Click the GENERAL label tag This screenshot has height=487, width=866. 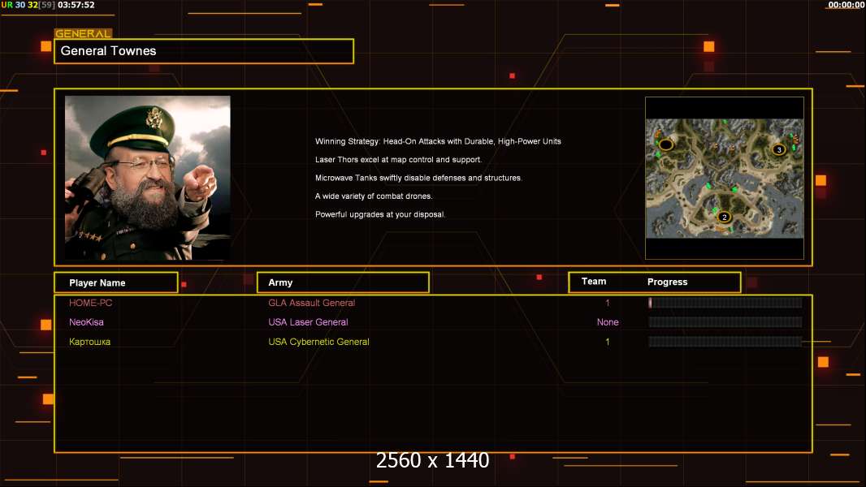[82, 34]
